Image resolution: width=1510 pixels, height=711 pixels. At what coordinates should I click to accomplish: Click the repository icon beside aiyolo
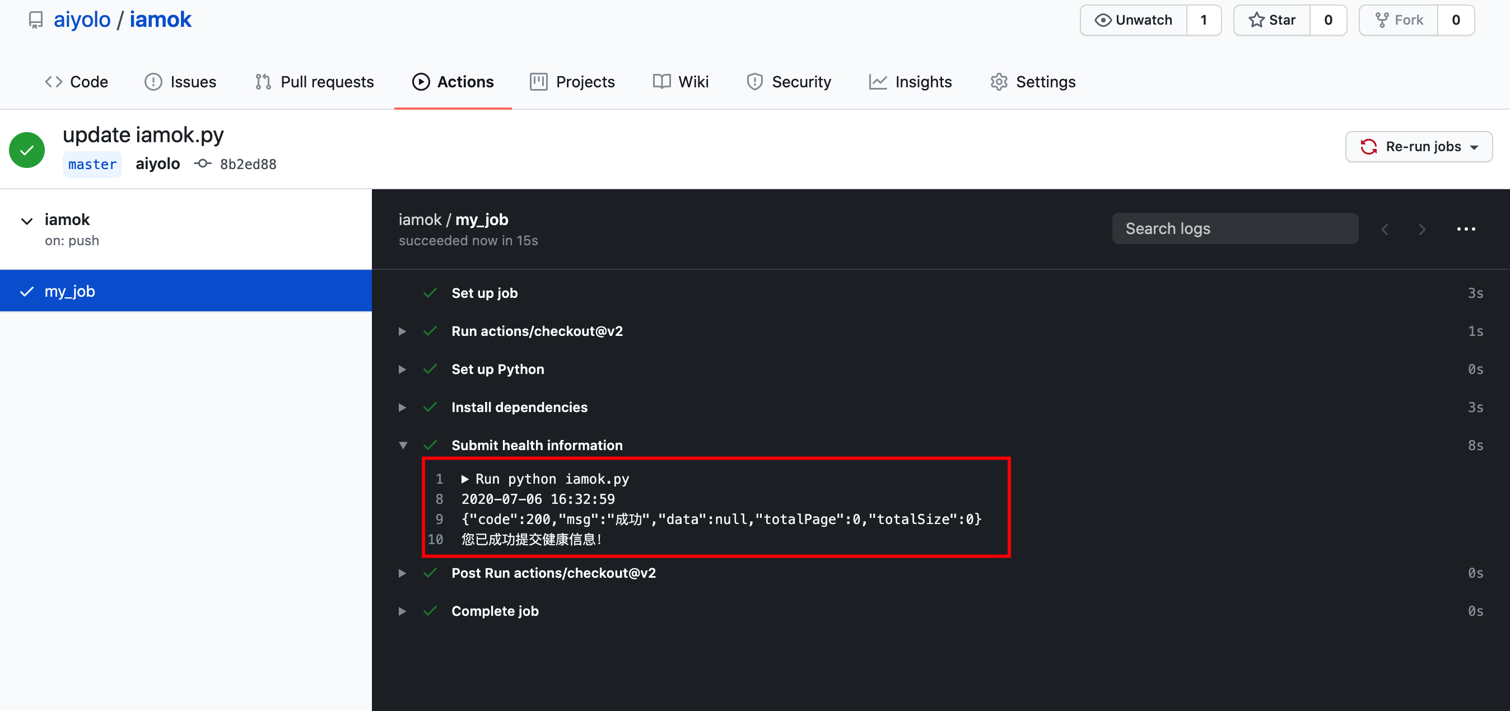click(36, 20)
